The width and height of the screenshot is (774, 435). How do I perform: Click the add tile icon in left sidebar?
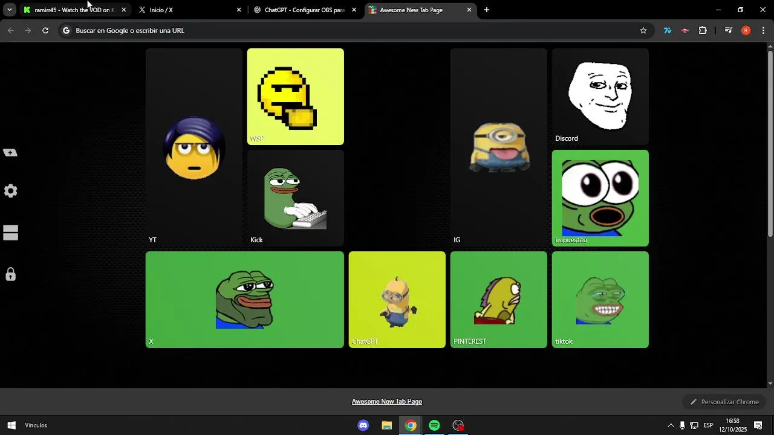[10, 153]
